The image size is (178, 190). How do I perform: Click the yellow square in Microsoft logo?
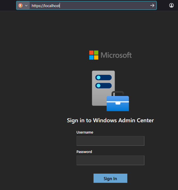point(96,57)
